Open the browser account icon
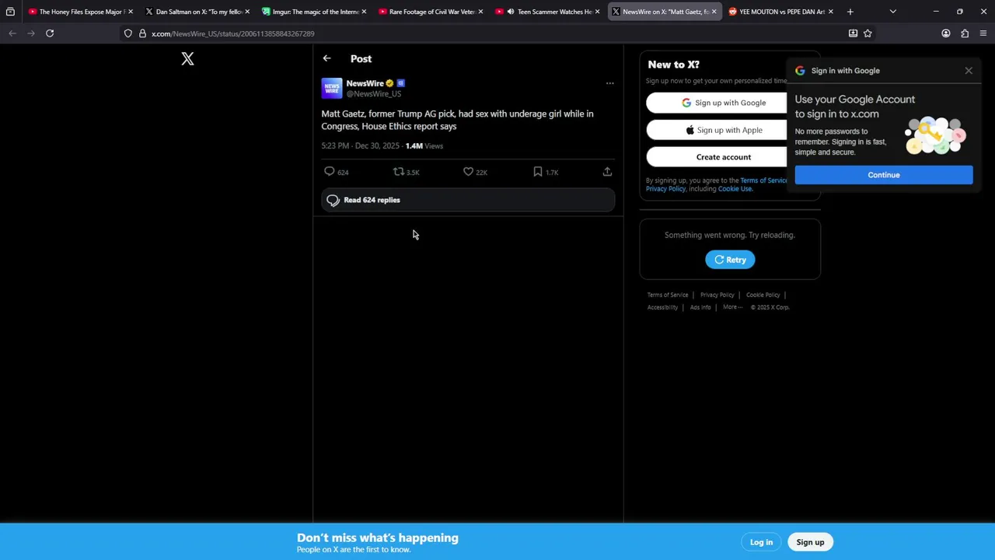Viewport: 995px width, 560px height. (x=946, y=33)
